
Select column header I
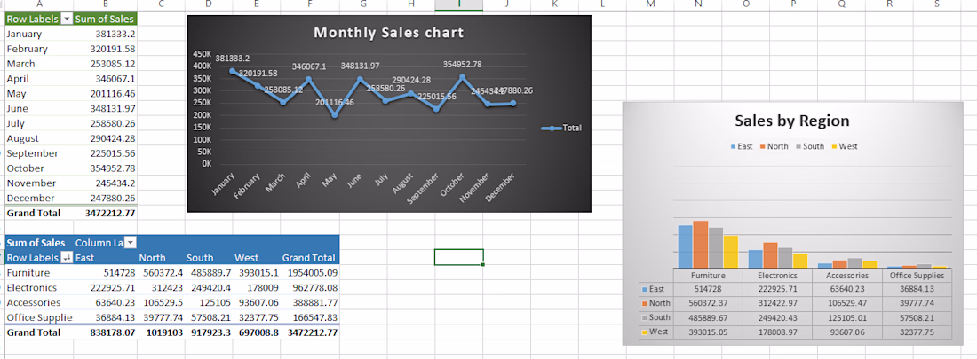click(x=458, y=4)
